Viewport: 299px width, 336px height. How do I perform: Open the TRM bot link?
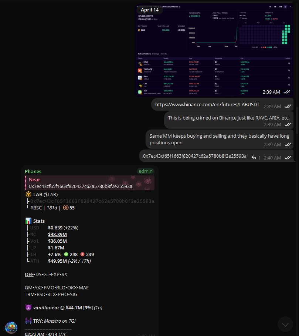click(30, 295)
